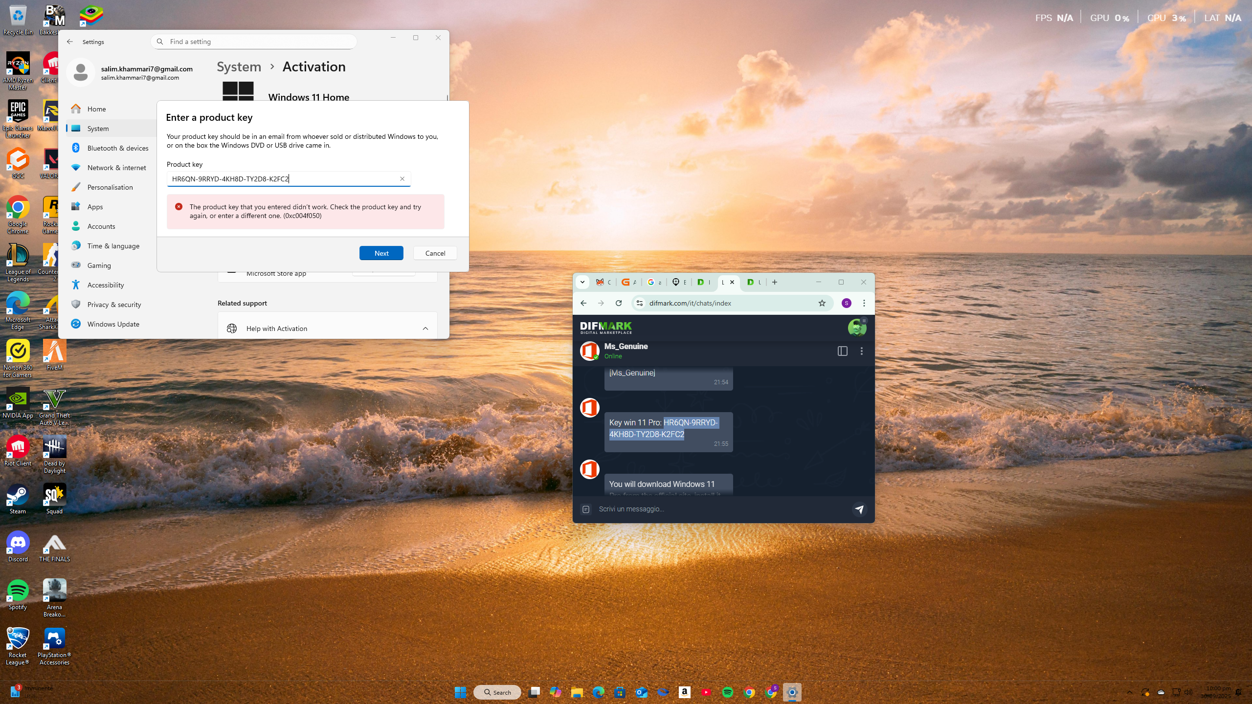
Task: Open a new Chrome tab with plus
Action: coord(775,282)
